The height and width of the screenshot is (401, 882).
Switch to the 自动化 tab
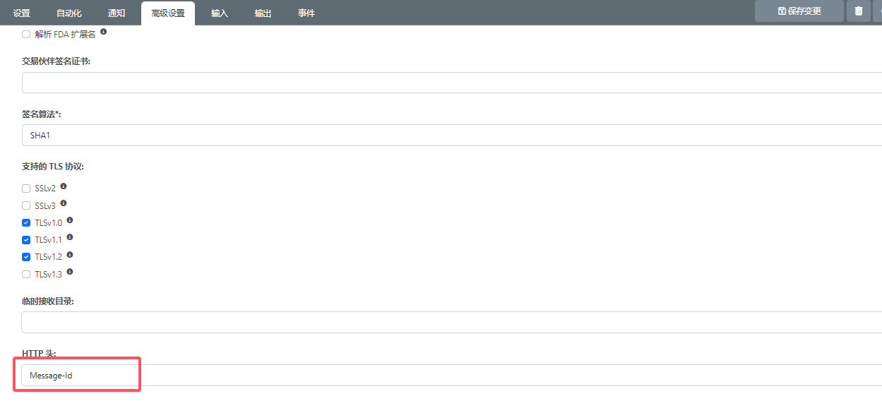(x=68, y=13)
